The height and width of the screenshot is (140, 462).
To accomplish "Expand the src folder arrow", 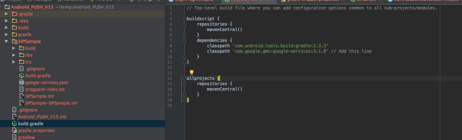I will tap(14, 62).
